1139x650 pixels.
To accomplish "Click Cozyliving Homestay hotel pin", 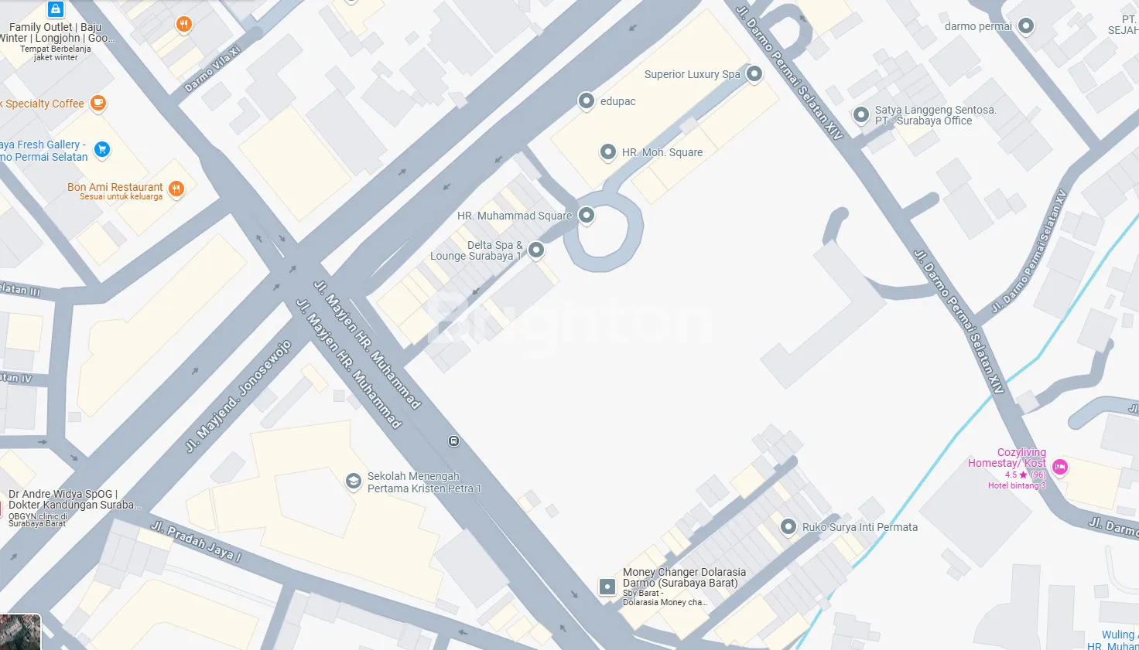I will tap(1060, 467).
